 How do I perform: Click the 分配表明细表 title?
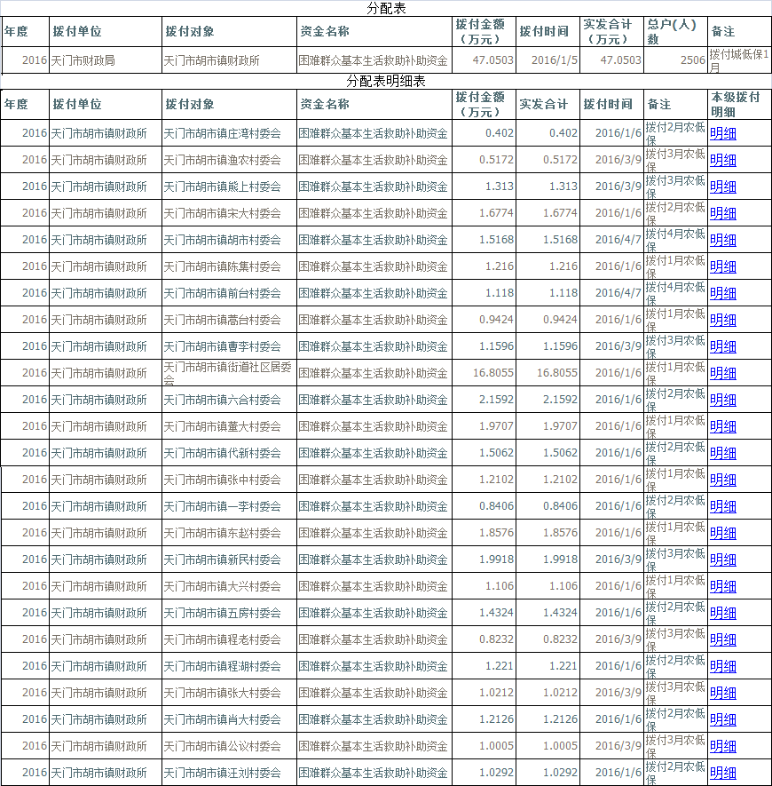386,81
